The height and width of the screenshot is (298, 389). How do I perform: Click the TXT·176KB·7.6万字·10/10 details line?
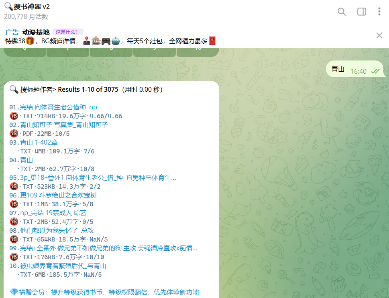pyautogui.click(x=62, y=257)
